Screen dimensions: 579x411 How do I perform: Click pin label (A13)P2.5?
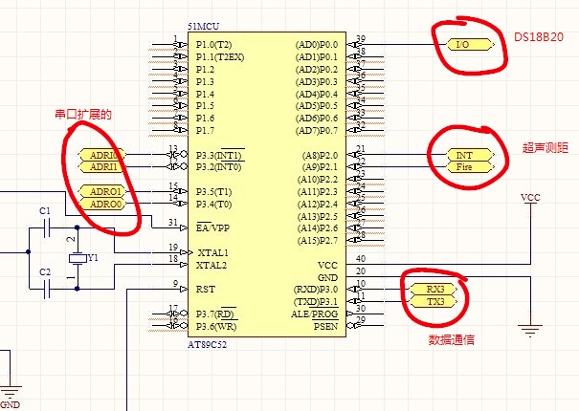318,216
